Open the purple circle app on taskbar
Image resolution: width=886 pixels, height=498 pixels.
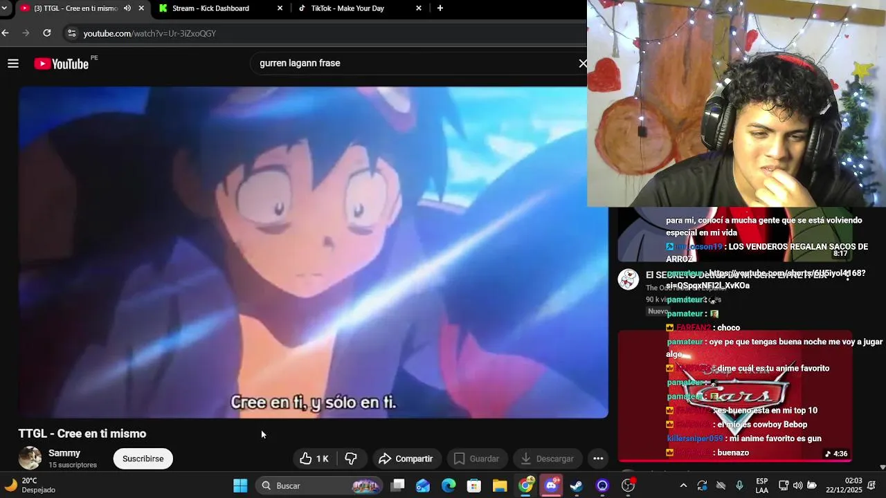pyautogui.click(x=602, y=486)
